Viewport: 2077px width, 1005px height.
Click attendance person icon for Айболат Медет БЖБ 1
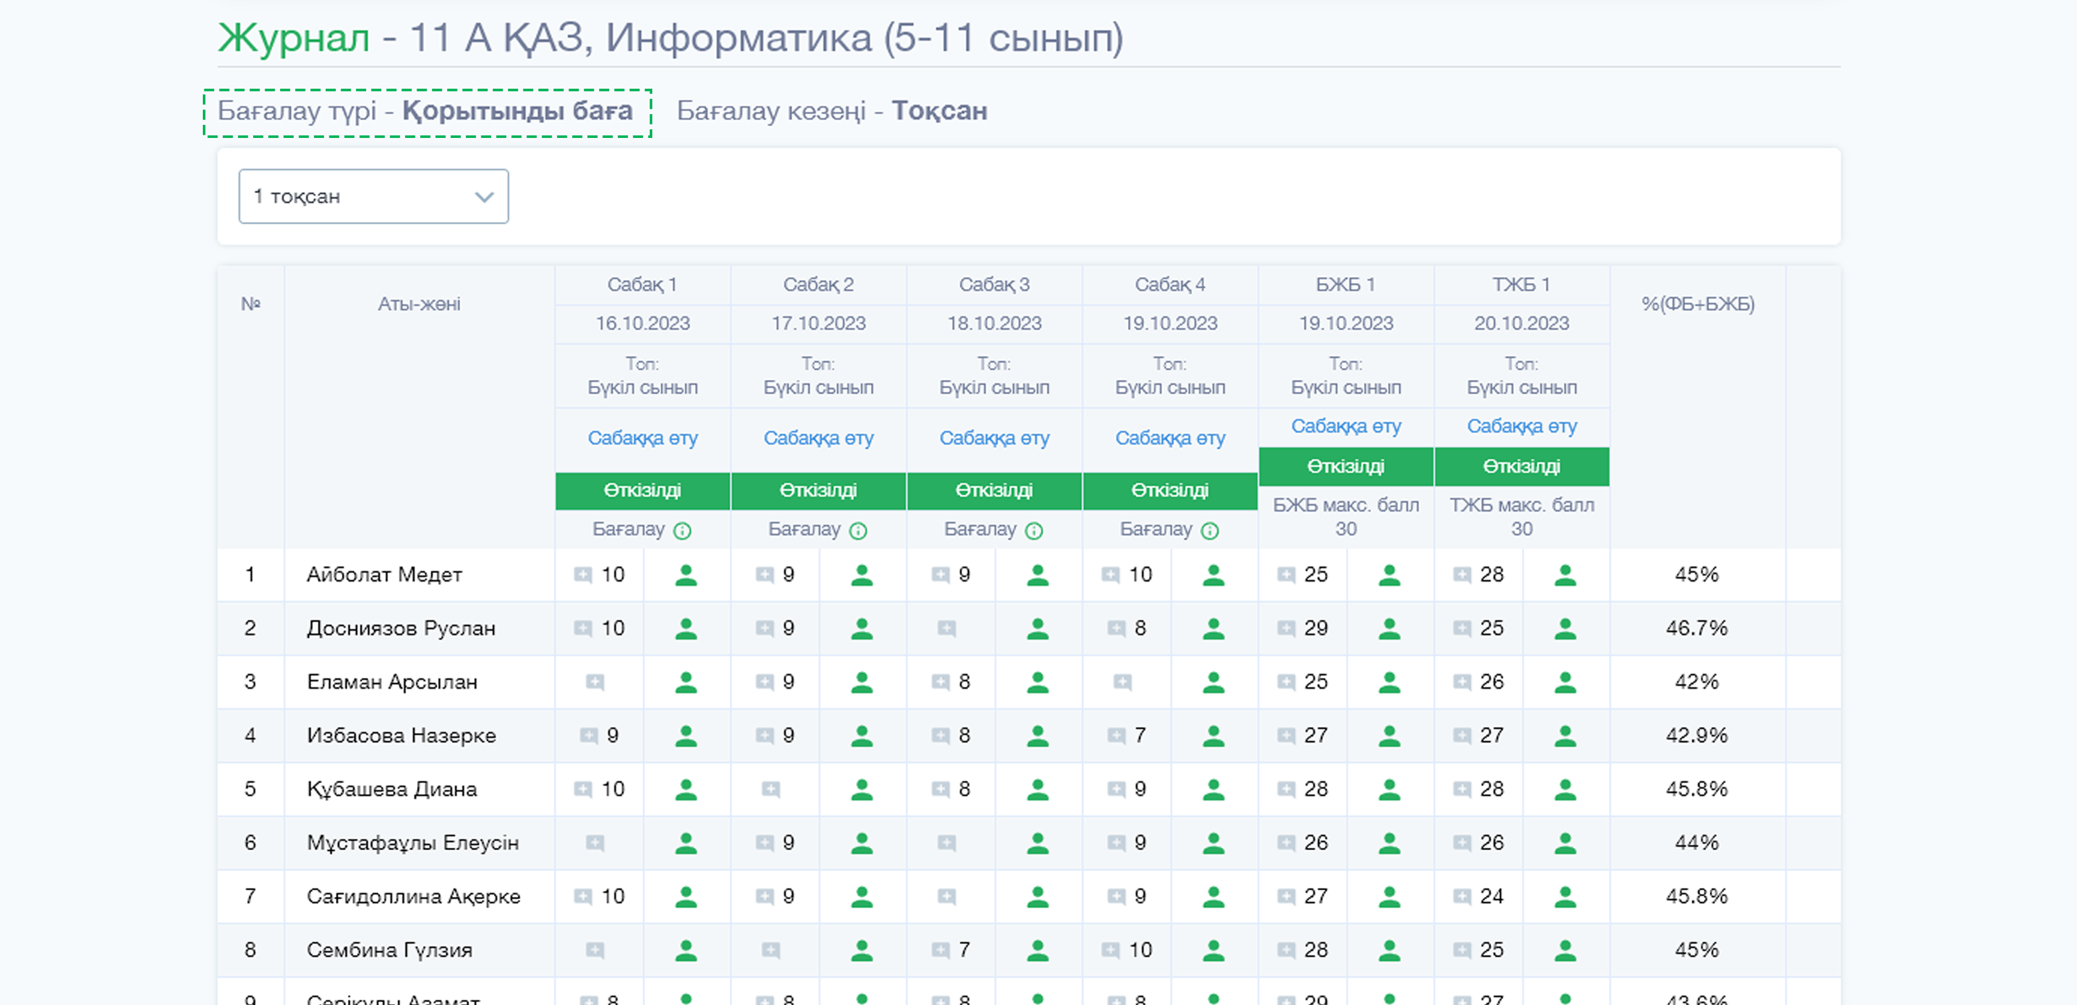click(1389, 575)
